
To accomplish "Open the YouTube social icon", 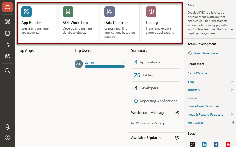I will point(228,144).
